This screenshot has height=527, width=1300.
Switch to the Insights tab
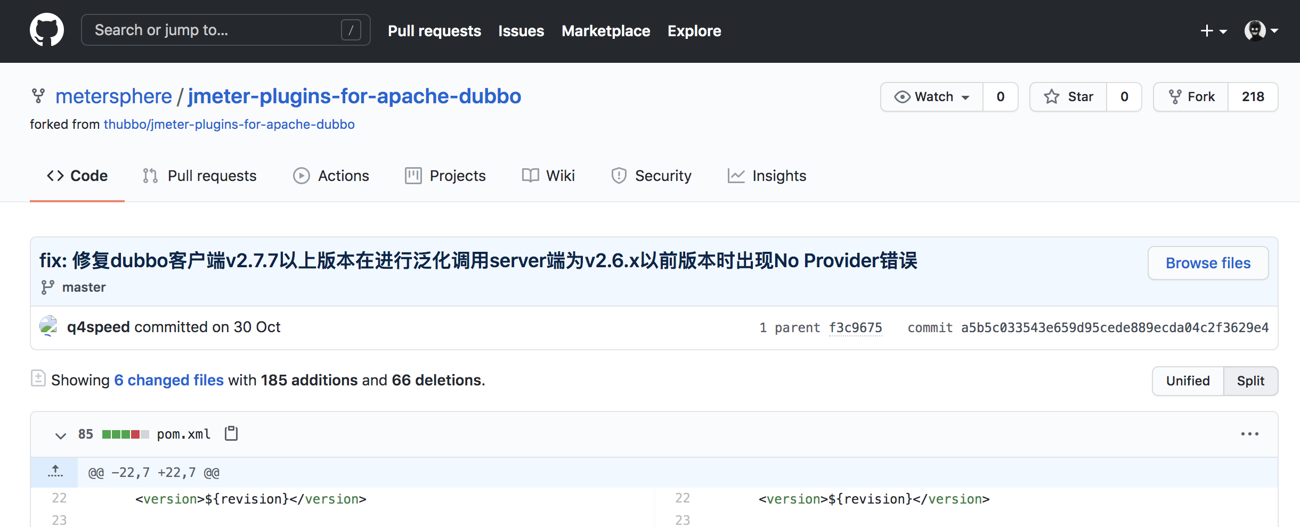click(x=767, y=176)
